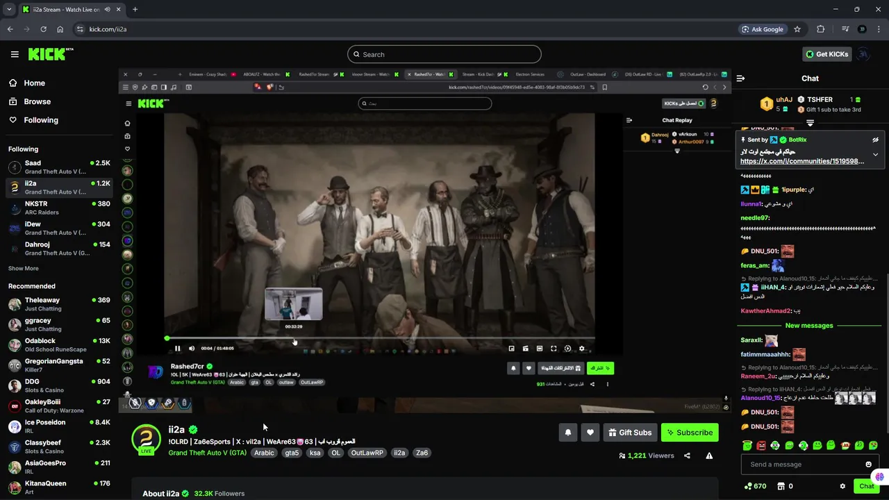889x500 pixels.
Task: Go back in browser
Action: (x=10, y=29)
